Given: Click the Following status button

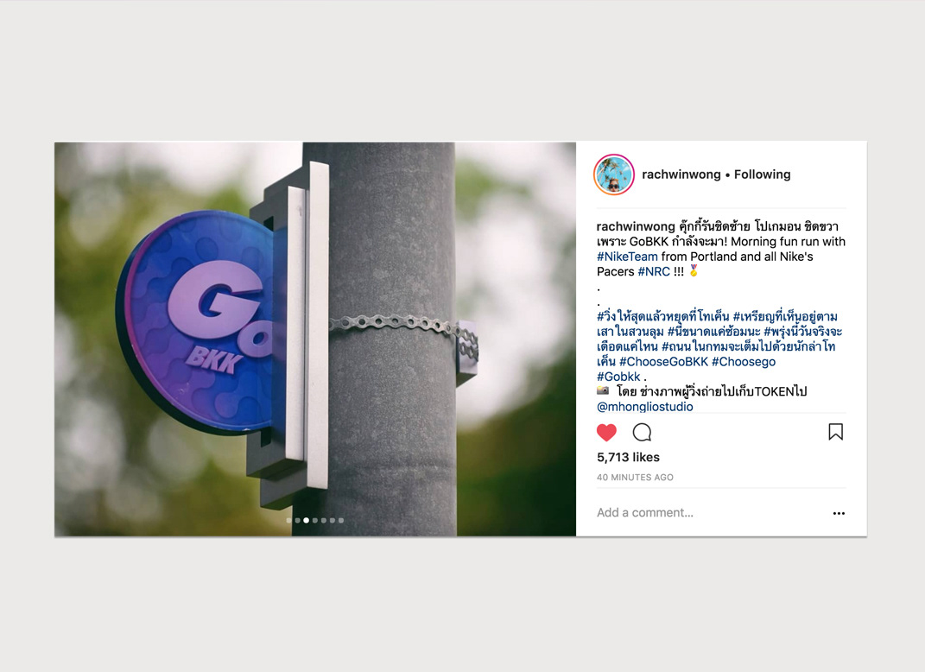Looking at the screenshot, I should (762, 174).
